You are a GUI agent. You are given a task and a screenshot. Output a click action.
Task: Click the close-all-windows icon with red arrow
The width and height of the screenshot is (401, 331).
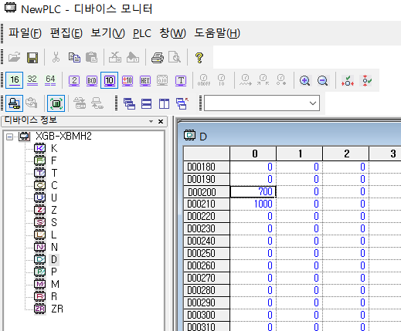click(x=182, y=103)
